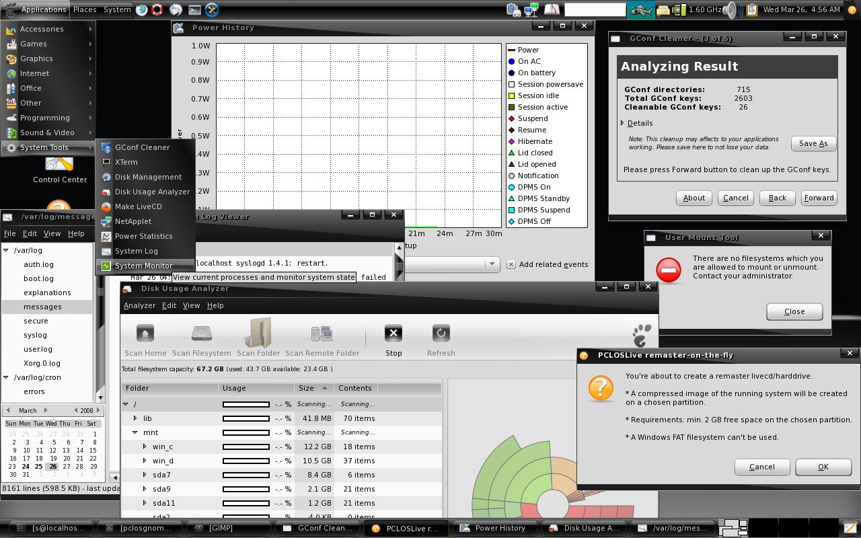The width and height of the screenshot is (861, 538).
Task: Click the fish applet in the top panel
Action: [x=640, y=9]
